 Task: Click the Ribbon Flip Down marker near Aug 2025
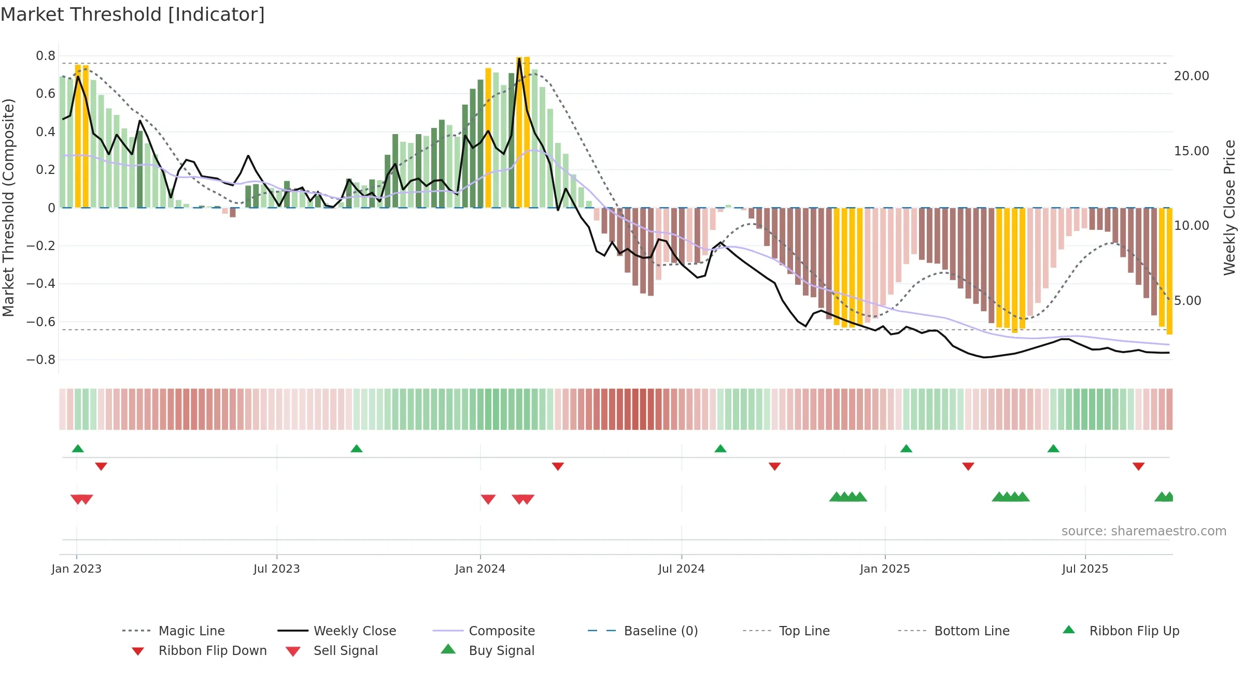pyautogui.click(x=1139, y=467)
